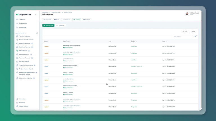Open Expense Pre-Approval workflow
This screenshot has width=216, height=121.
pos(26,78)
